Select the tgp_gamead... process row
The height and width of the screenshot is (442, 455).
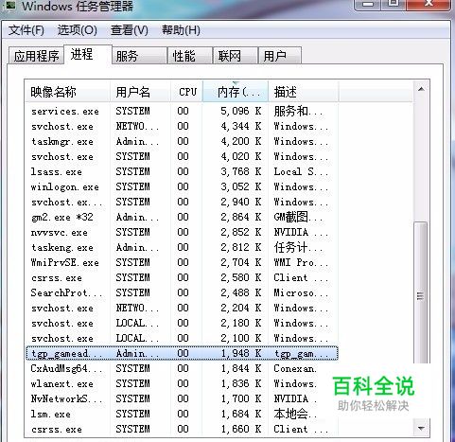pyautogui.click(x=182, y=353)
